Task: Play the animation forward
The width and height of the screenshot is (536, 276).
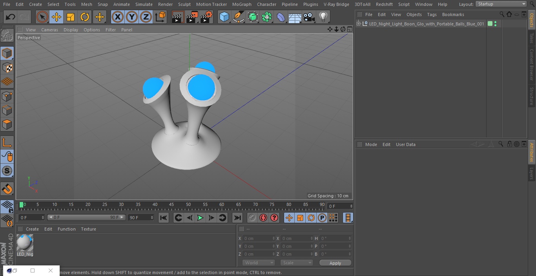Action: coord(200,218)
